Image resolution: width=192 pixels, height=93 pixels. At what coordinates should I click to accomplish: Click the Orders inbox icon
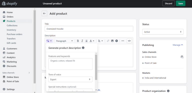coord(4,17)
